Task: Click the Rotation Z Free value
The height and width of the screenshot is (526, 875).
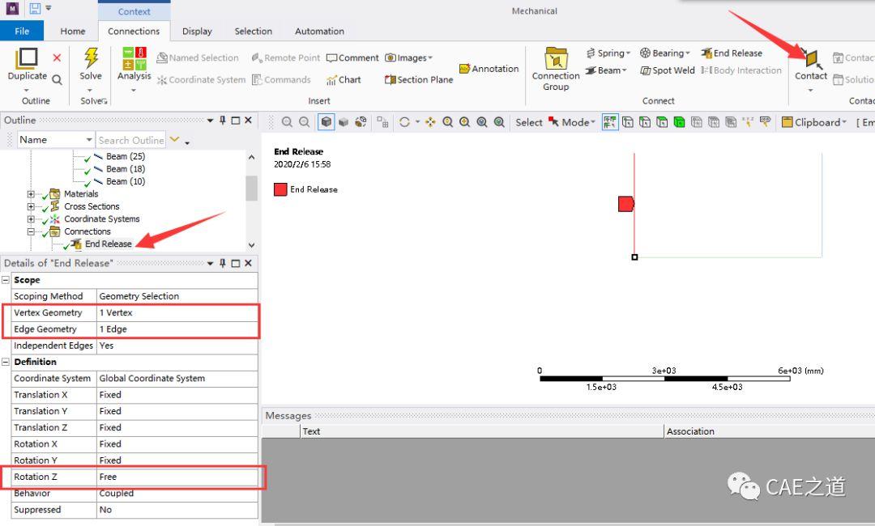Action: 177,477
